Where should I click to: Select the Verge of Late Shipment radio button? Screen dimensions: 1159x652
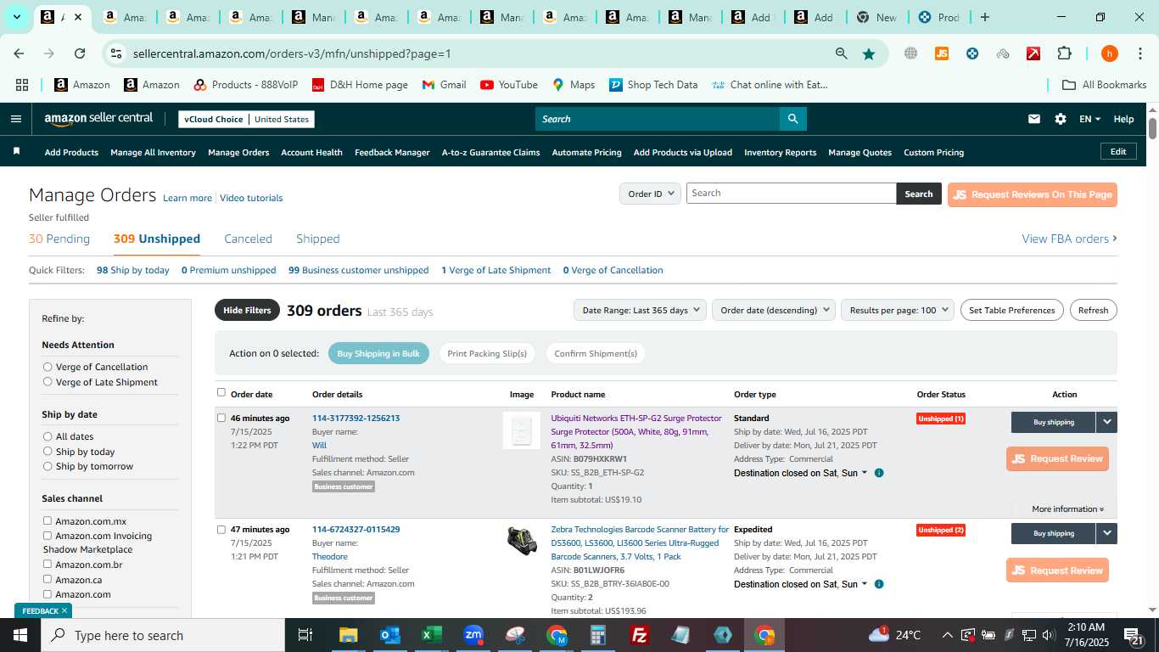tap(48, 382)
